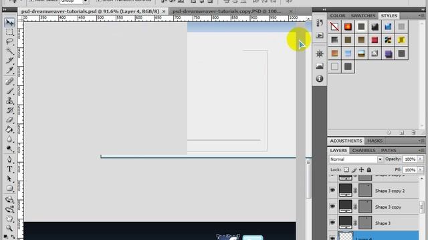
Task: Apply the yellow style swatch
Action: click(x=401, y=40)
